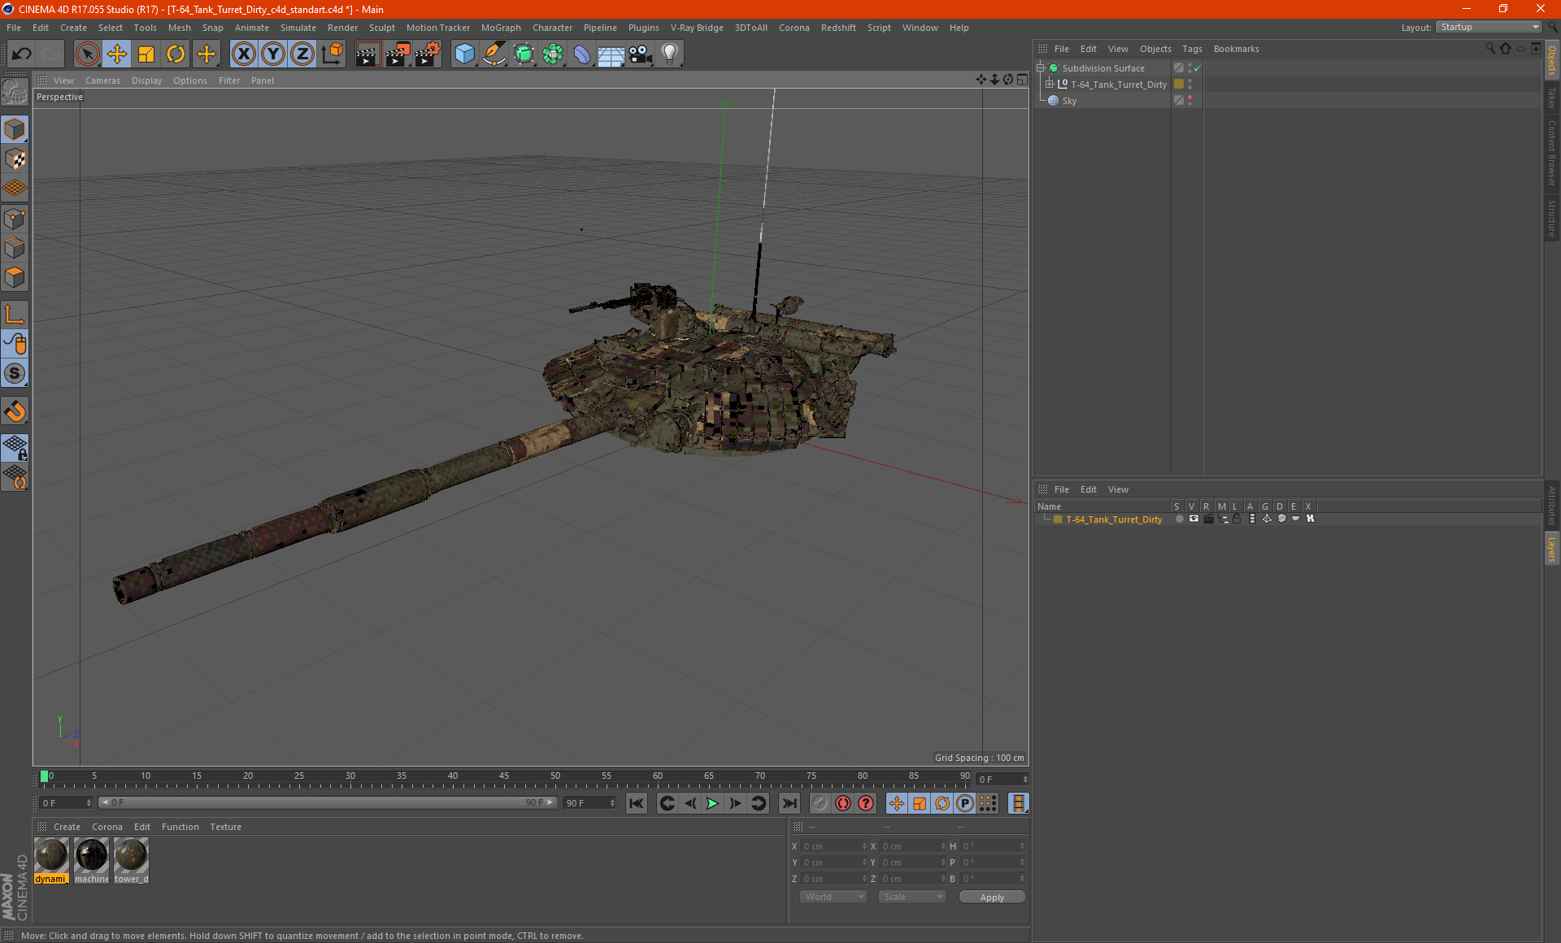Expand T-64_Tank_Turret_Dirty object
This screenshot has height=943, width=1561.
pyautogui.click(x=1050, y=85)
